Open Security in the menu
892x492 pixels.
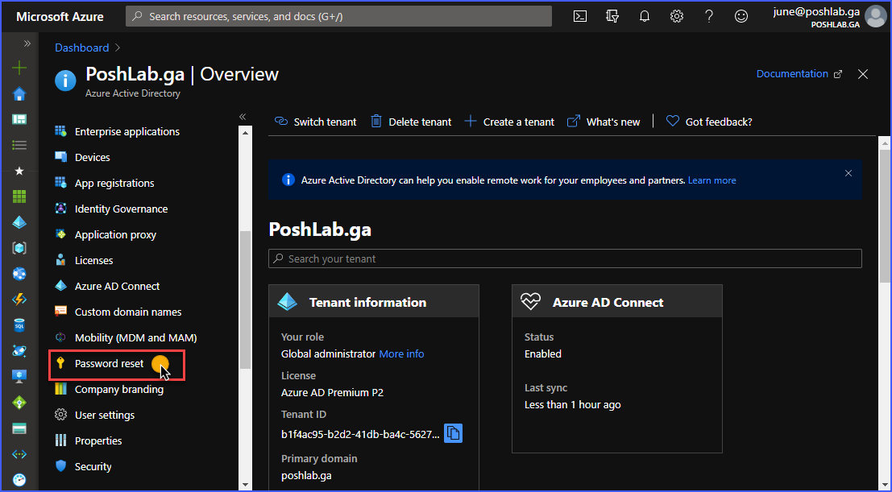click(x=93, y=466)
